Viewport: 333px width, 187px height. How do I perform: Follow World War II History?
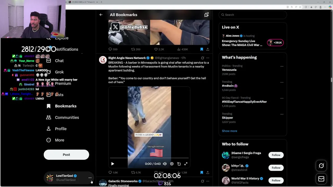pyautogui.click(x=276, y=181)
